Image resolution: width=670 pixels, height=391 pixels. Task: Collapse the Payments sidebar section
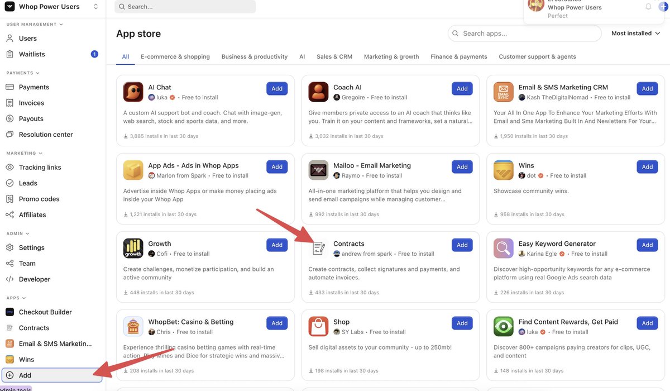coord(23,73)
